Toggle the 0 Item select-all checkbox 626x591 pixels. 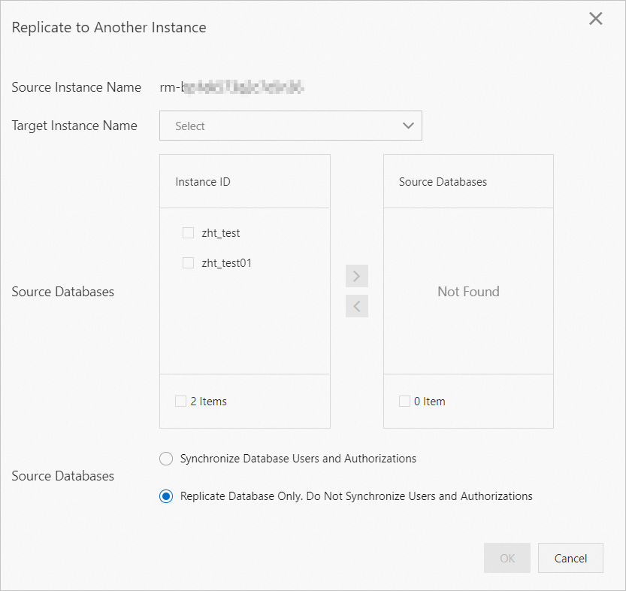pyautogui.click(x=404, y=402)
